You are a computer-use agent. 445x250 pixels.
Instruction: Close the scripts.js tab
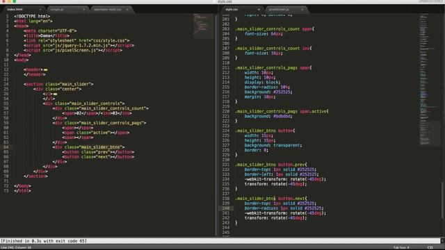coord(83,10)
